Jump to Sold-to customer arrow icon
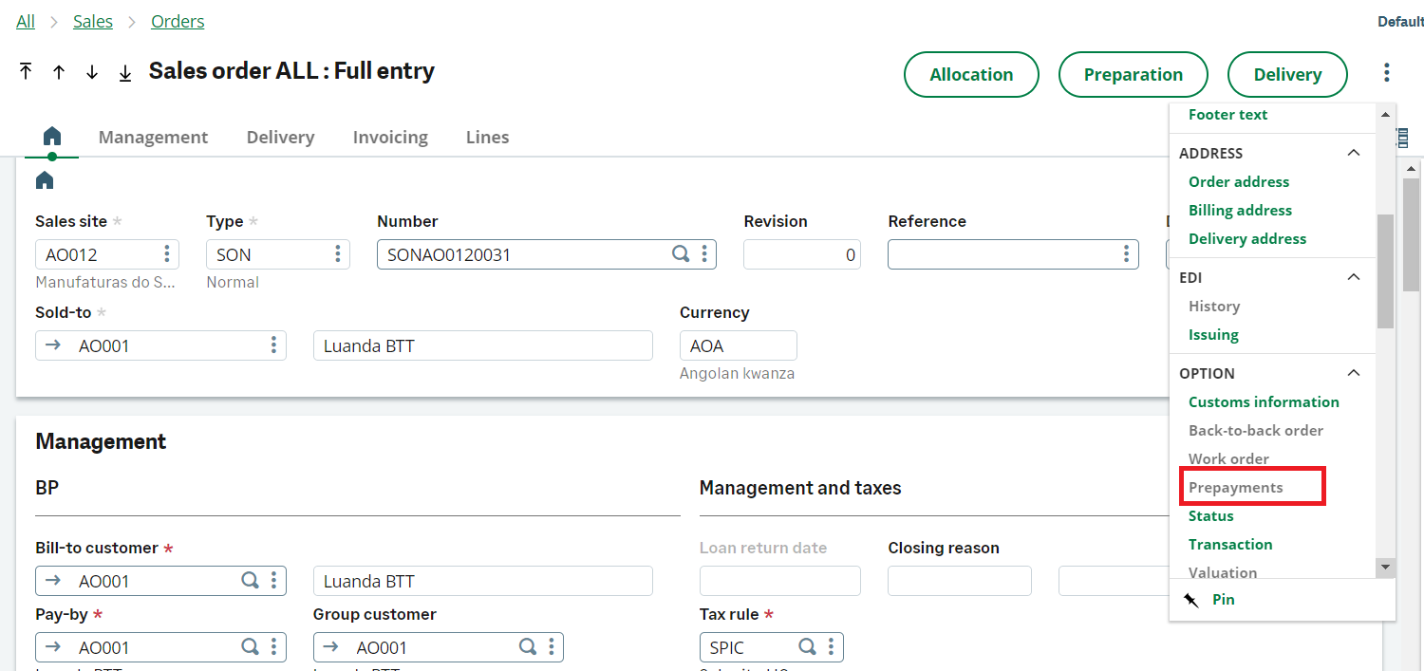 [53, 345]
